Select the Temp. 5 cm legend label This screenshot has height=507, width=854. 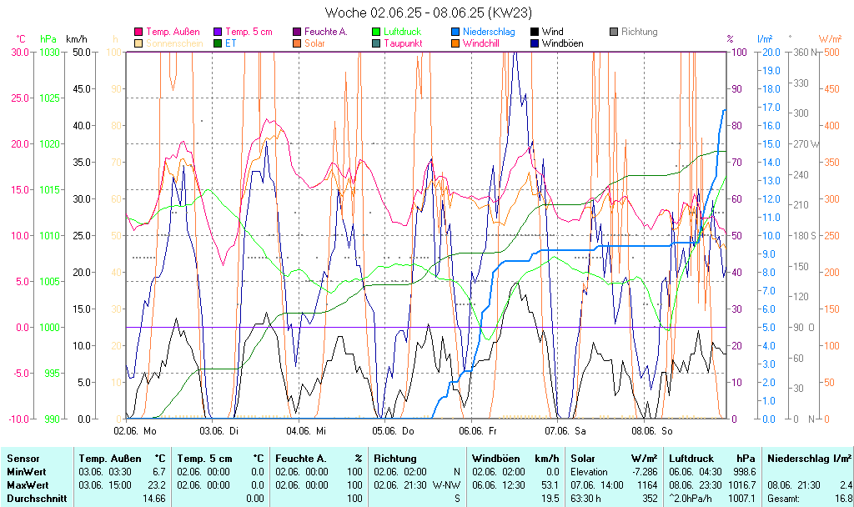(249, 33)
